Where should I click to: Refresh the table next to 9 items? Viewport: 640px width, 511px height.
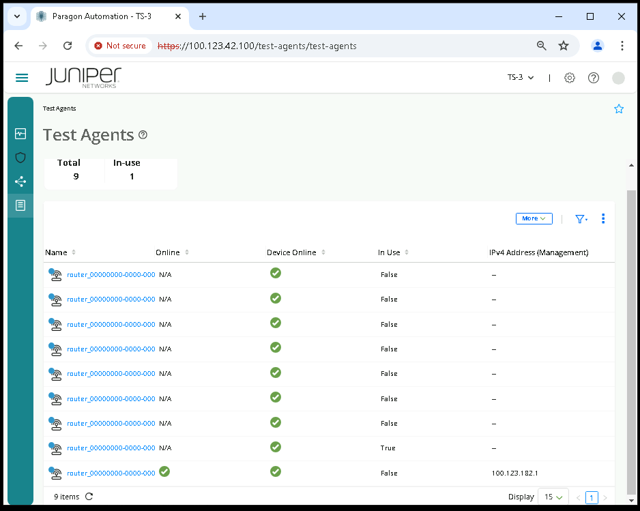coord(89,497)
